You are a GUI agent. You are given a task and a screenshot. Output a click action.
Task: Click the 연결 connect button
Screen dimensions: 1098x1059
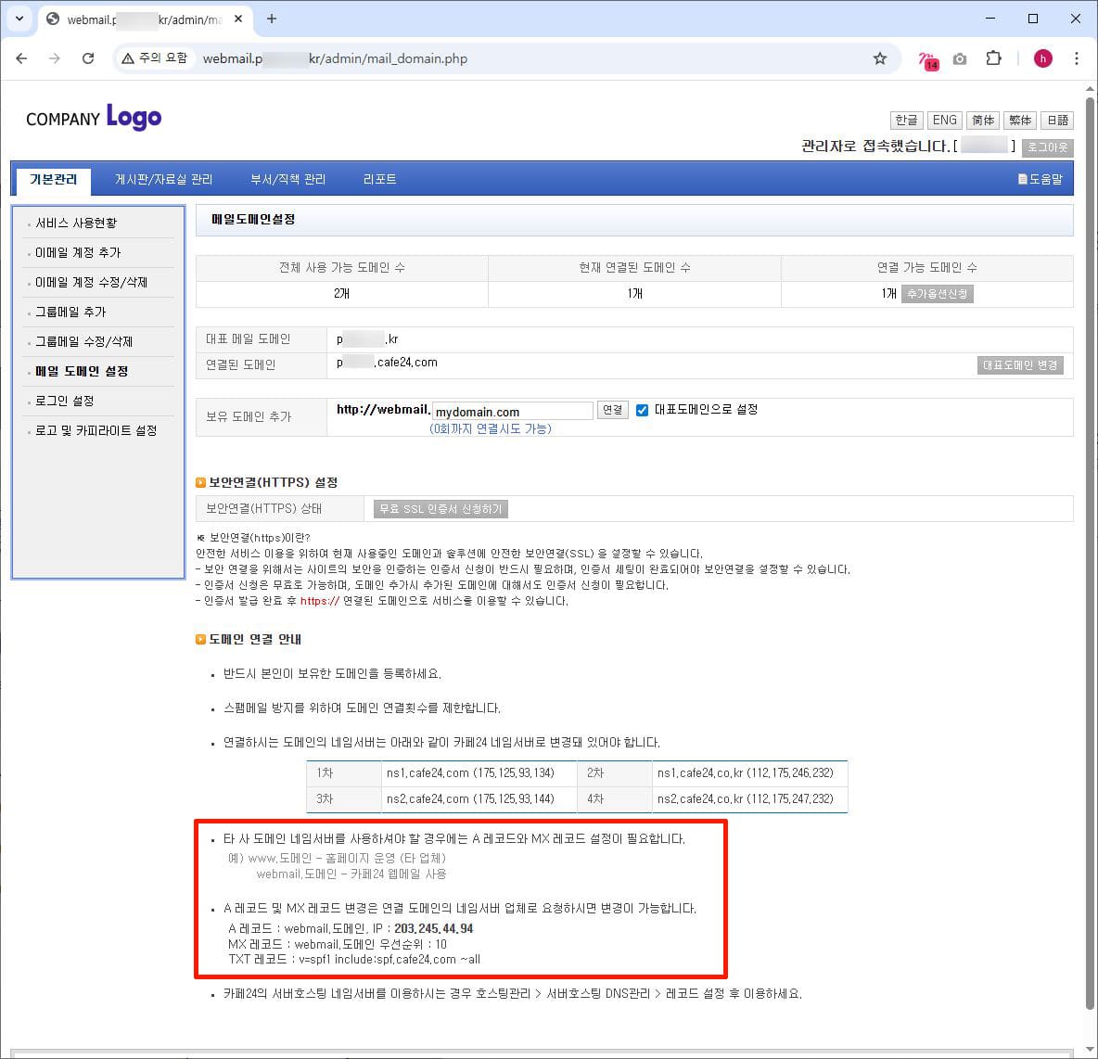pos(613,410)
